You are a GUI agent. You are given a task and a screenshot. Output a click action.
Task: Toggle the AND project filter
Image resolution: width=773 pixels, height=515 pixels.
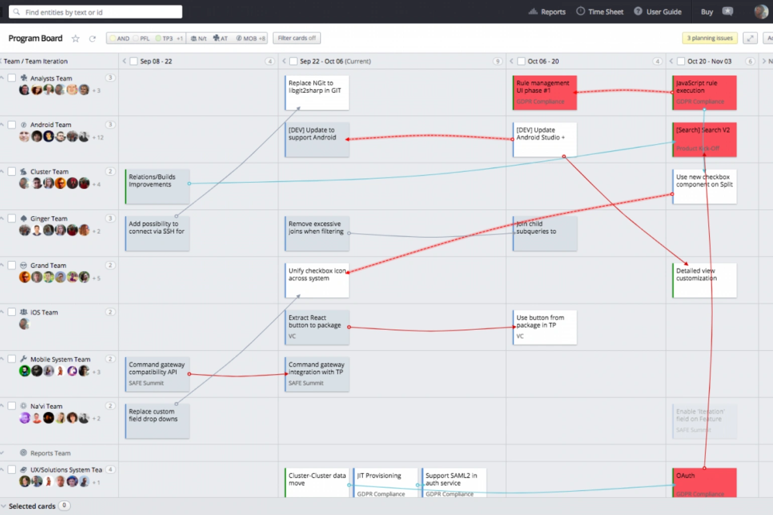(x=120, y=38)
